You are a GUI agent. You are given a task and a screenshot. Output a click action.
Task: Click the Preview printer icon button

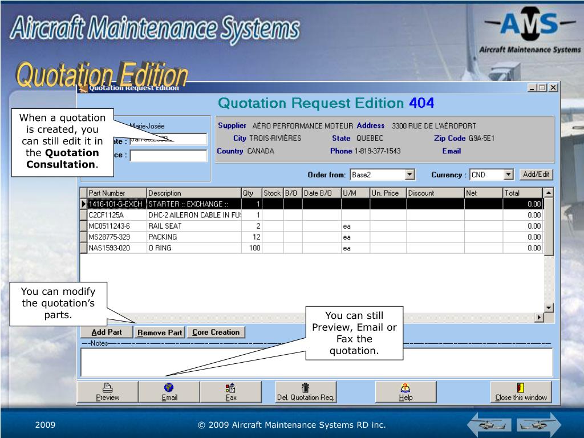pyautogui.click(x=108, y=392)
